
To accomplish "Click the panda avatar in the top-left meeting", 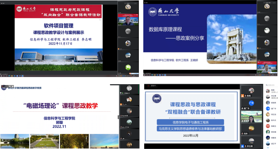I will [128, 7].
